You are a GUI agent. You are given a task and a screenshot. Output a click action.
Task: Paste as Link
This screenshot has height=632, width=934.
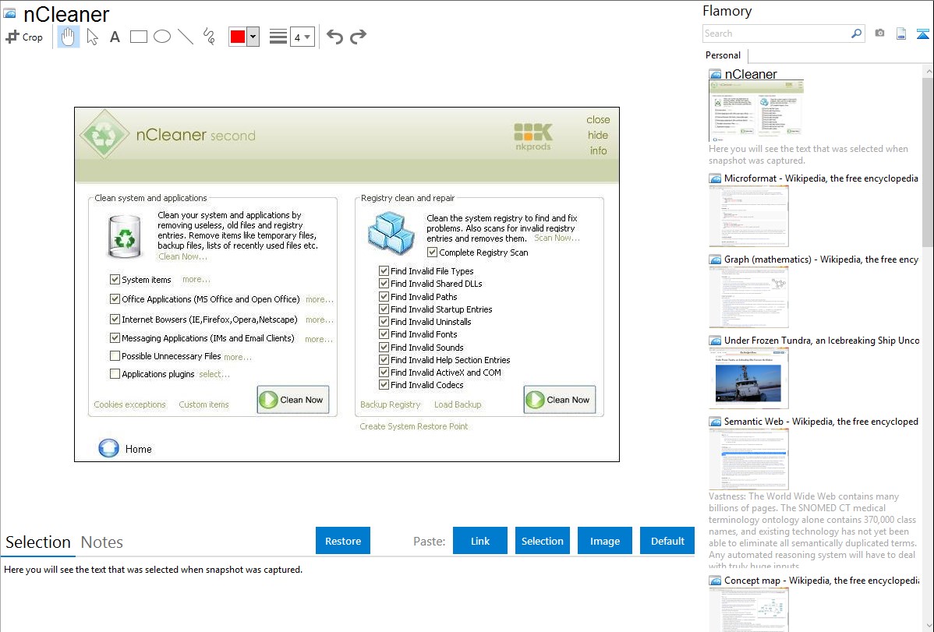[480, 541]
